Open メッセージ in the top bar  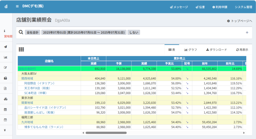click(179, 7)
